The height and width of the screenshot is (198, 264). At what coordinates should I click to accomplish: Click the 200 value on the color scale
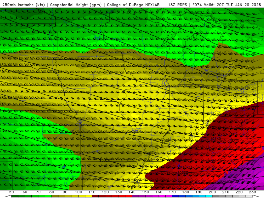213,192
